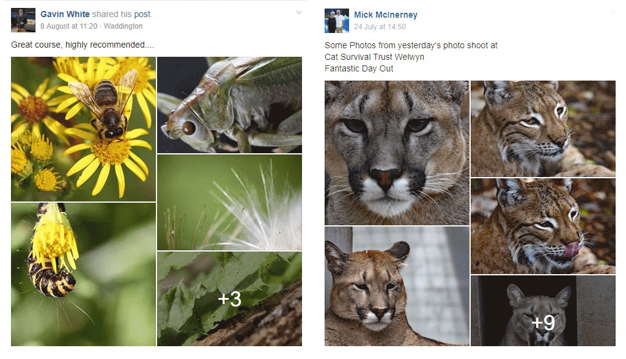The width and height of the screenshot is (626, 359).
Task: Open Mick McInerney's profile name link
Action: pos(385,15)
